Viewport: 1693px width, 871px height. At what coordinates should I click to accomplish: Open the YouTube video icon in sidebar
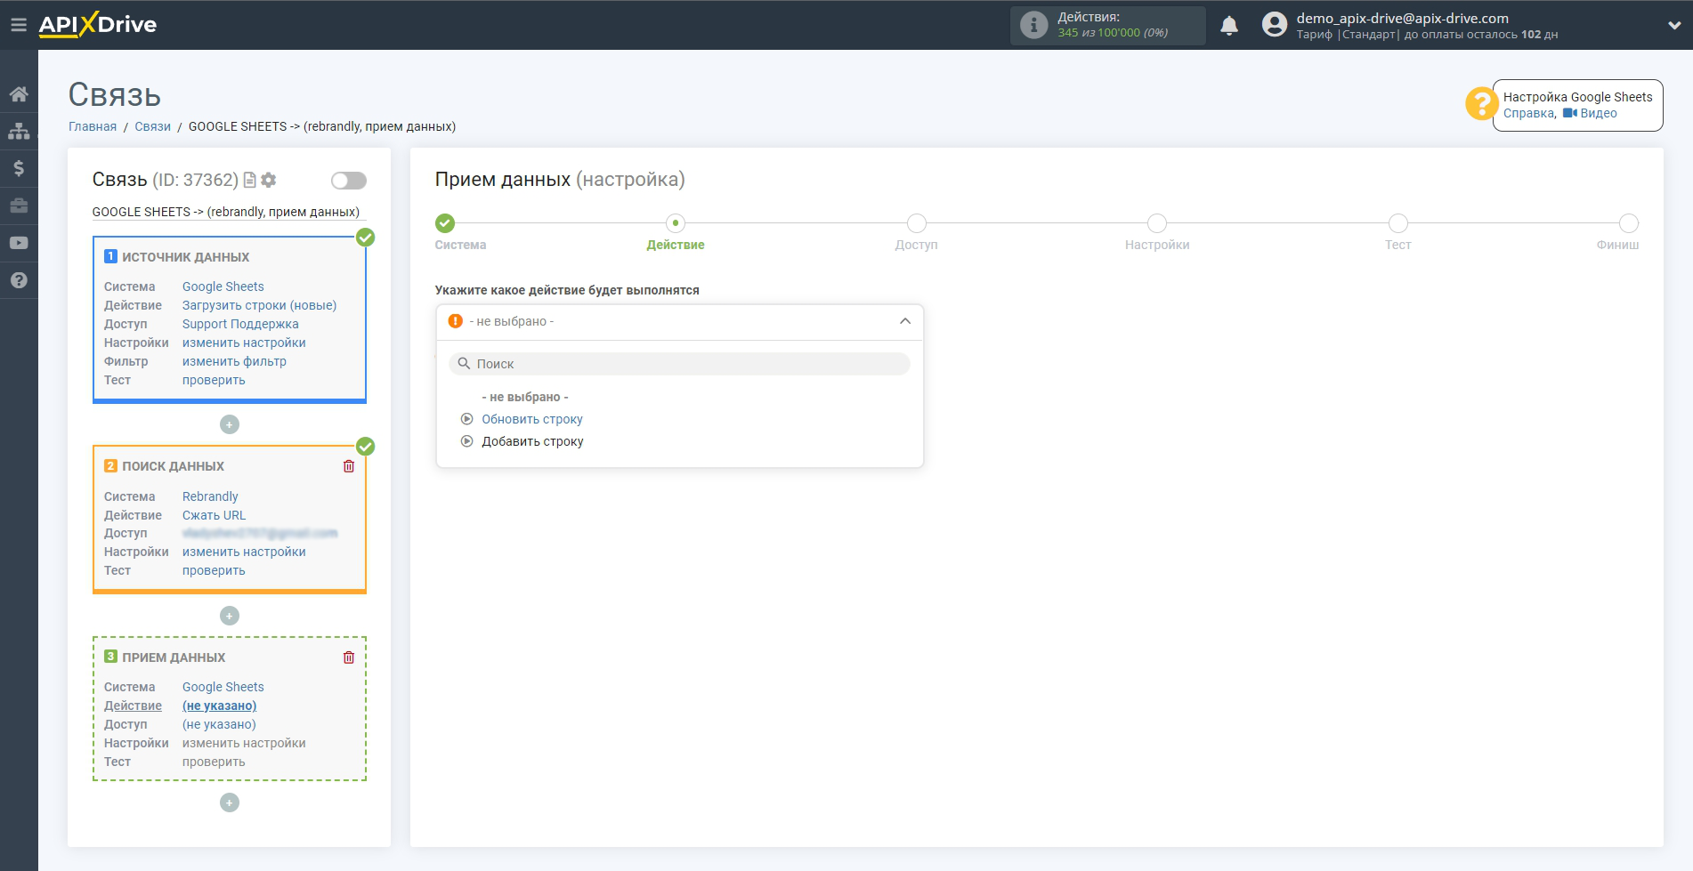(19, 243)
